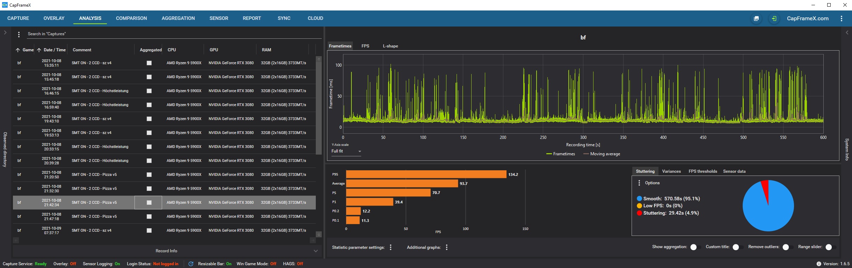Image resolution: width=852 pixels, height=268 pixels.
Task: Click the Aggregated column header
Action: 151,50
